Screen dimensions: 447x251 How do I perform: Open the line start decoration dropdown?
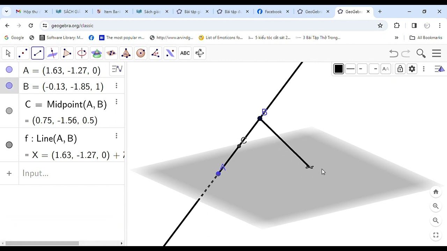(362, 69)
